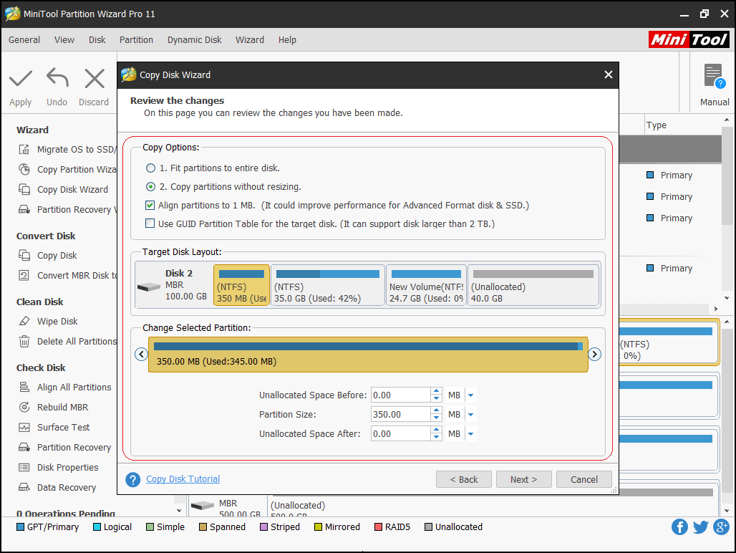Click the 350.00 MB partition size bar

(368, 355)
